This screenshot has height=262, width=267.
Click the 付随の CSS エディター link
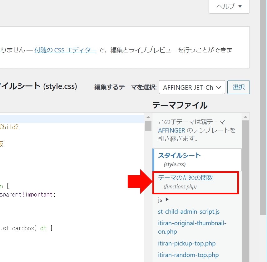click(x=65, y=50)
